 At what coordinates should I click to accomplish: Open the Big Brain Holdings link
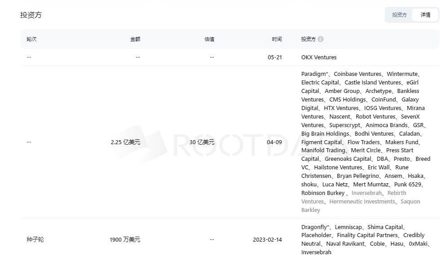point(325,134)
